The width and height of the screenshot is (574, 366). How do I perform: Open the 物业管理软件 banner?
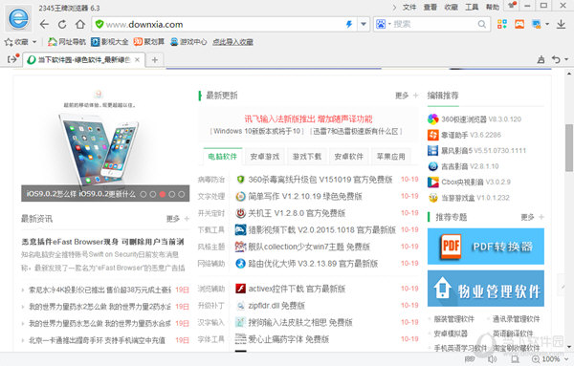tap(486, 289)
